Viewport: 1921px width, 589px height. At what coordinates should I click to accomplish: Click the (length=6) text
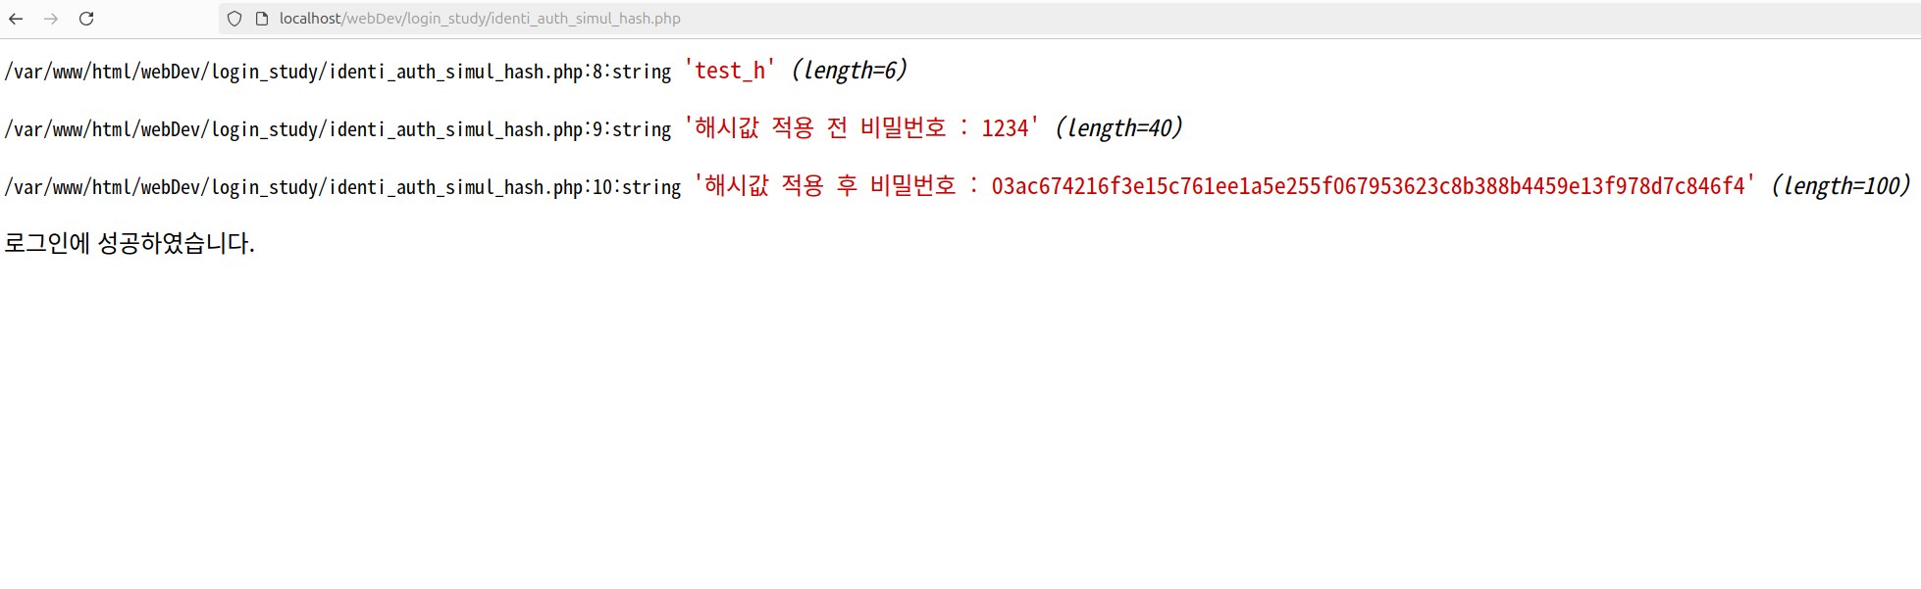tap(850, 71)
